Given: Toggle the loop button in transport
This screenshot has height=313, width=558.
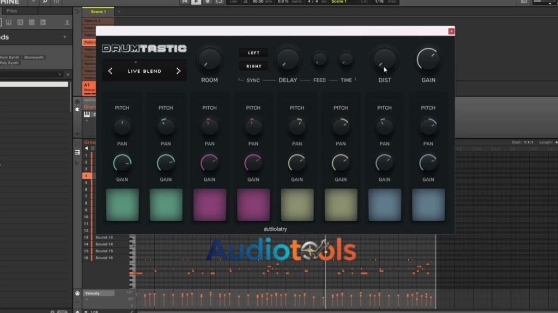Looking at the screenshot, I should pyautogui.click(x=219, y=2).
